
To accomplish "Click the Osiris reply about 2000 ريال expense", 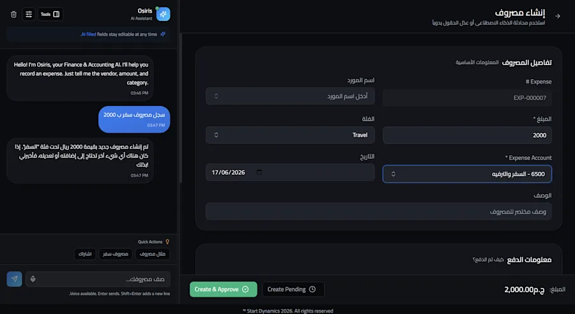I will (x=80, y=160).
